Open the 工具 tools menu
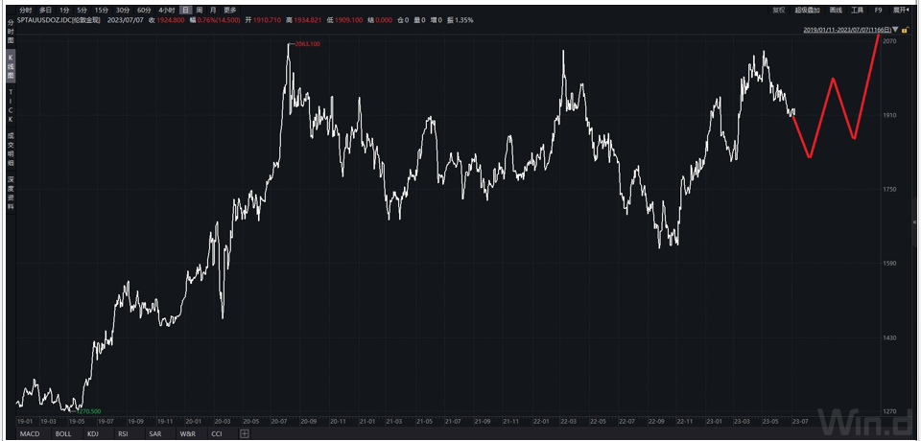Screen dimensions: 921x441 (x=857, y=10)
